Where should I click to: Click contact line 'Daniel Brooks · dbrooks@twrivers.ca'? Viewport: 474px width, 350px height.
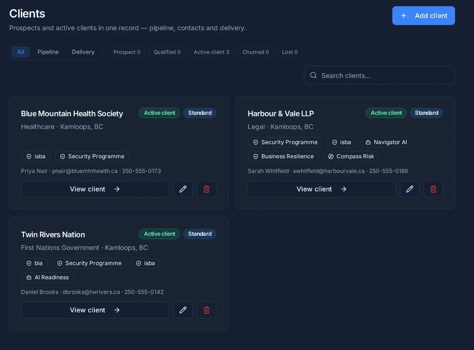click(70, 292)
